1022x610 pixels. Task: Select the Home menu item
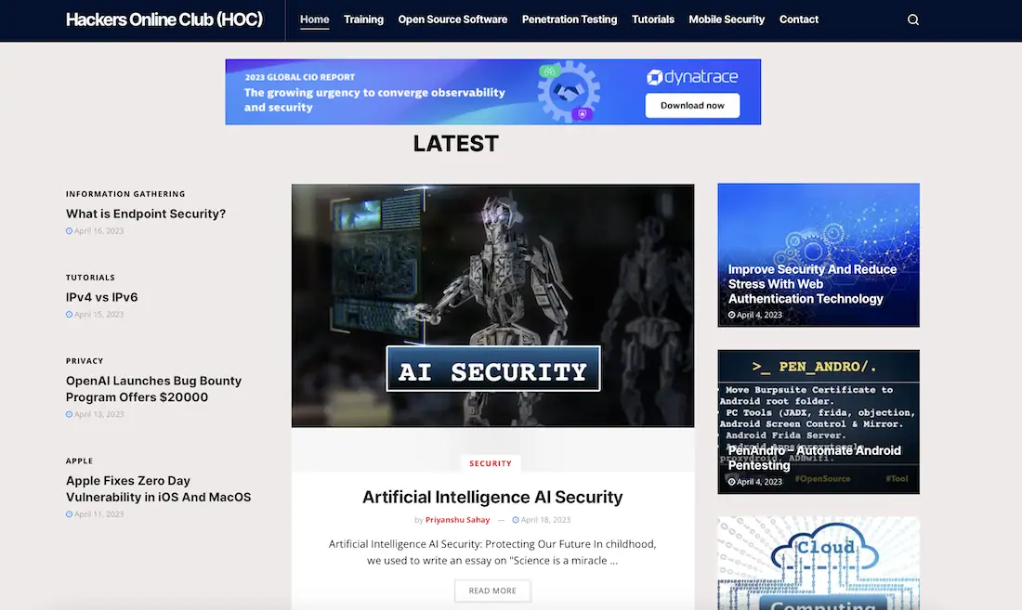click(x=314, y=19)
